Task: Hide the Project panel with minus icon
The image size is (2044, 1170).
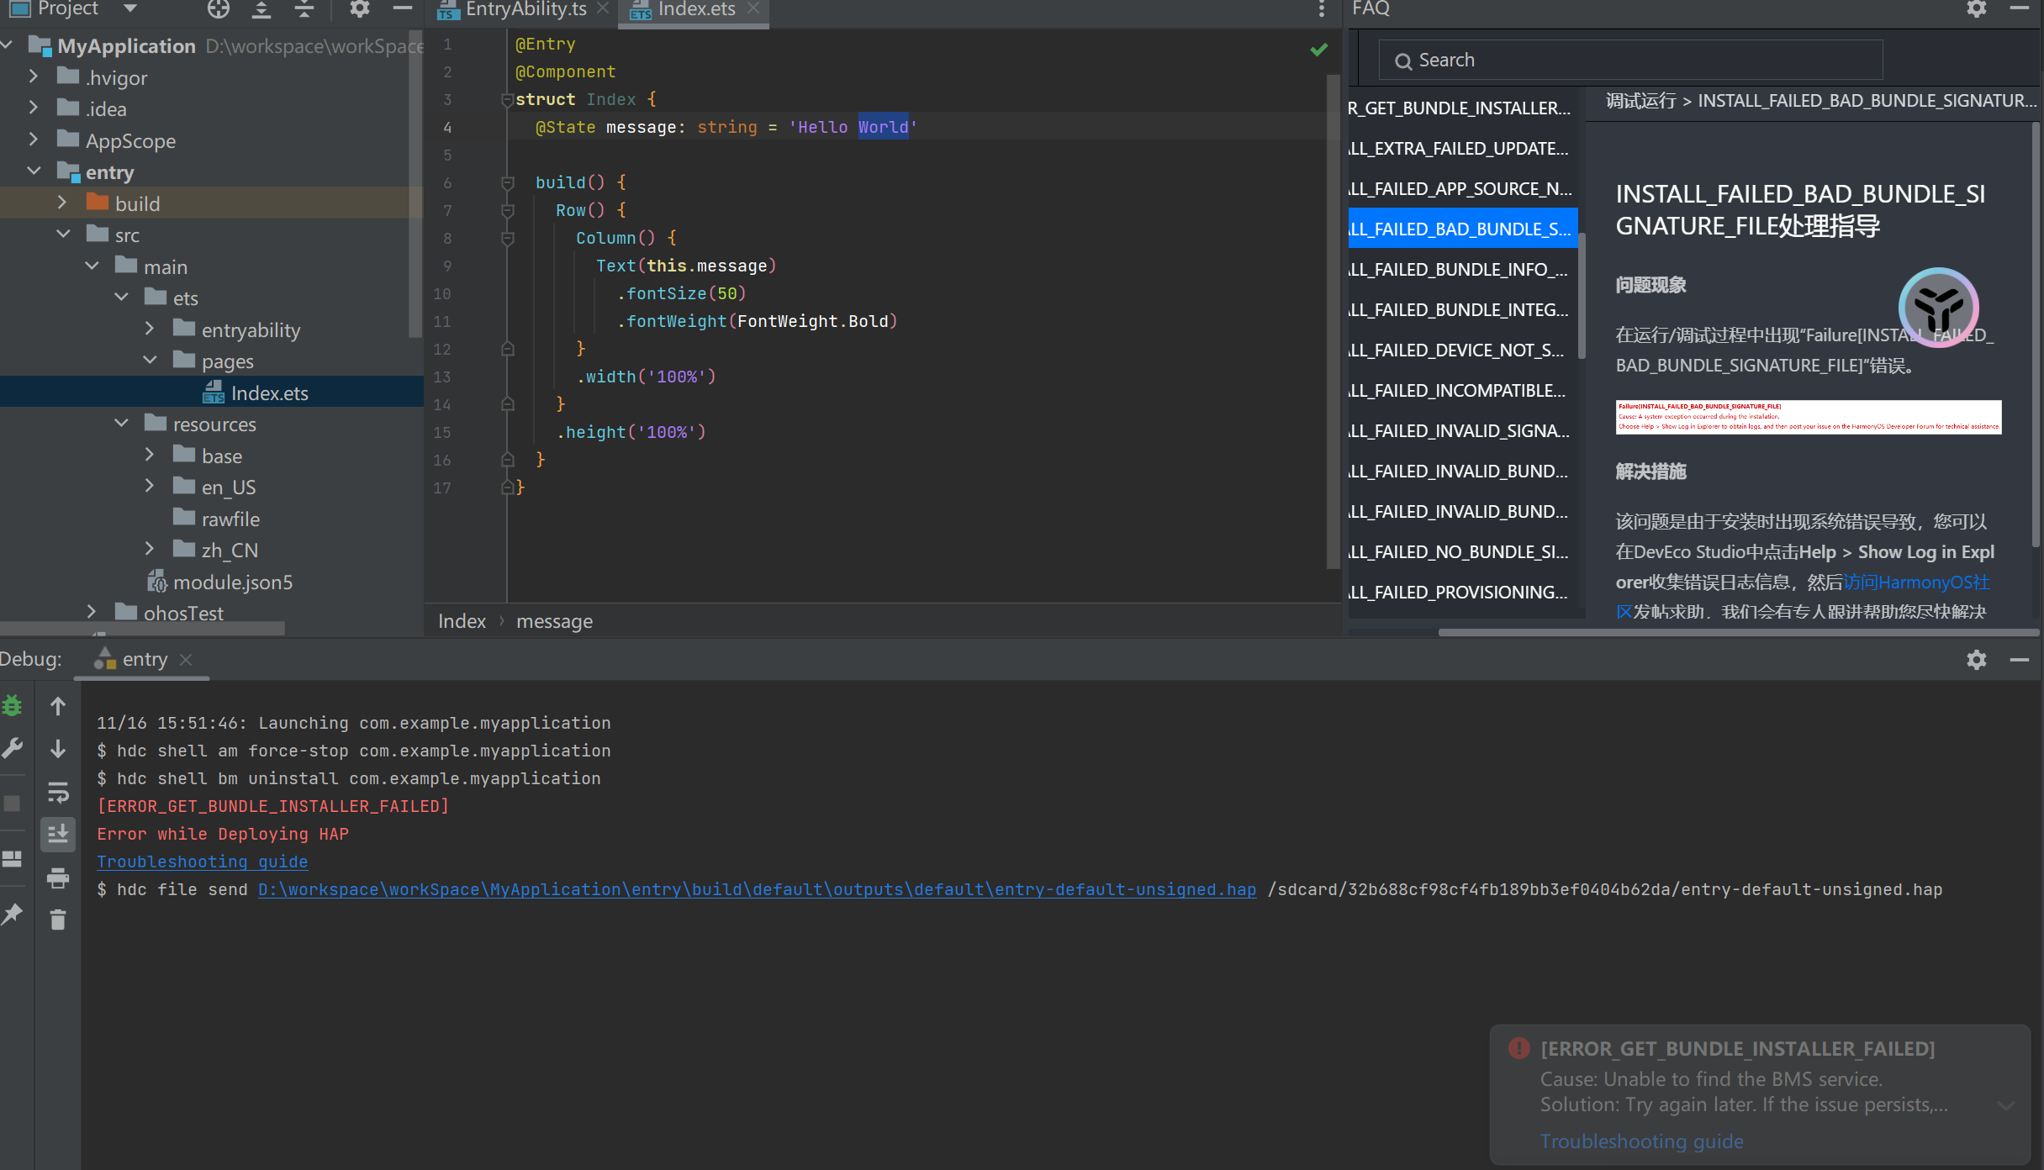Action: 403,9
